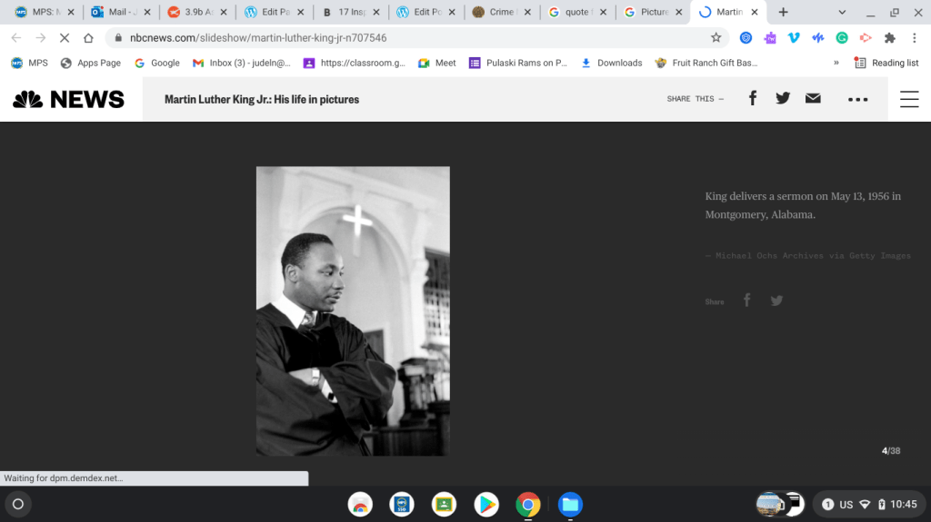Viewport: 931px width, 522px height.
Task: Expand the tab search dropdown arrow
Action: (842, 13)
